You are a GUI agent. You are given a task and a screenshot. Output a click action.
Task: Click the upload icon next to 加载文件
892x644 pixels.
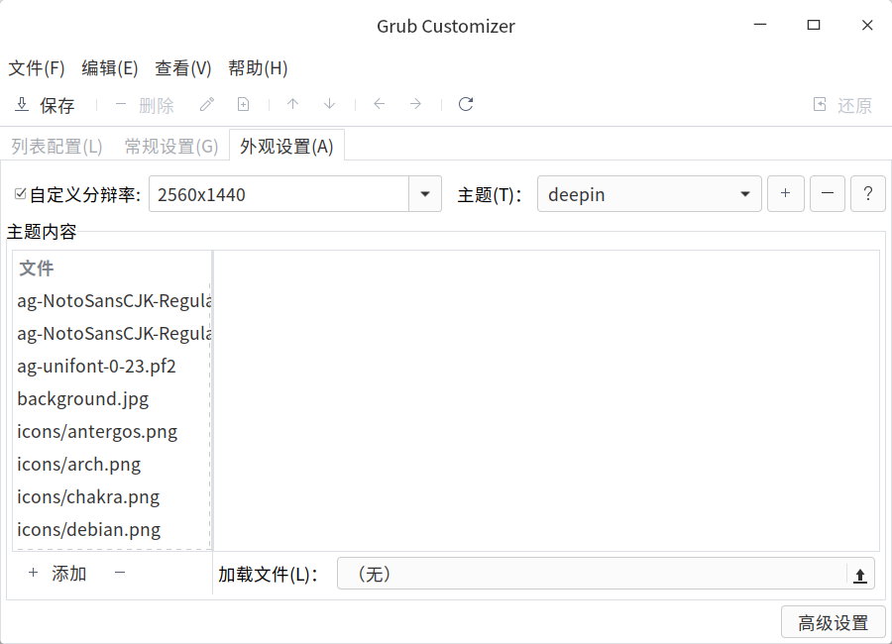click(861, 573)
